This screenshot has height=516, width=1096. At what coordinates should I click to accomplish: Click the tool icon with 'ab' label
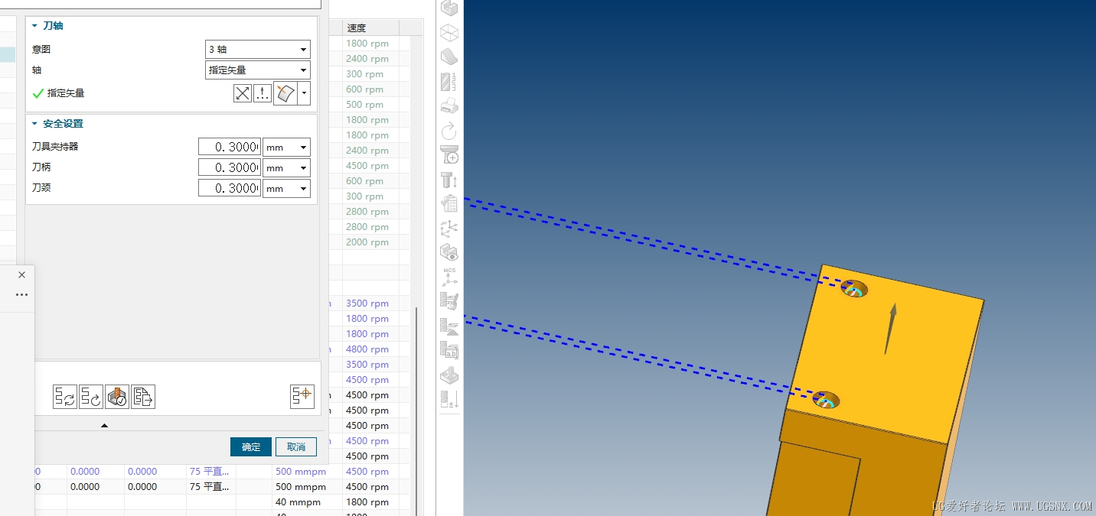[449, 350]
